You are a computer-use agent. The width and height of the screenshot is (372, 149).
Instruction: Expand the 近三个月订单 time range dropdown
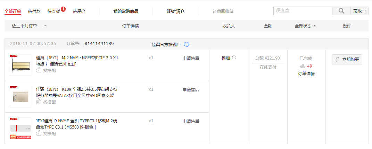29,26
